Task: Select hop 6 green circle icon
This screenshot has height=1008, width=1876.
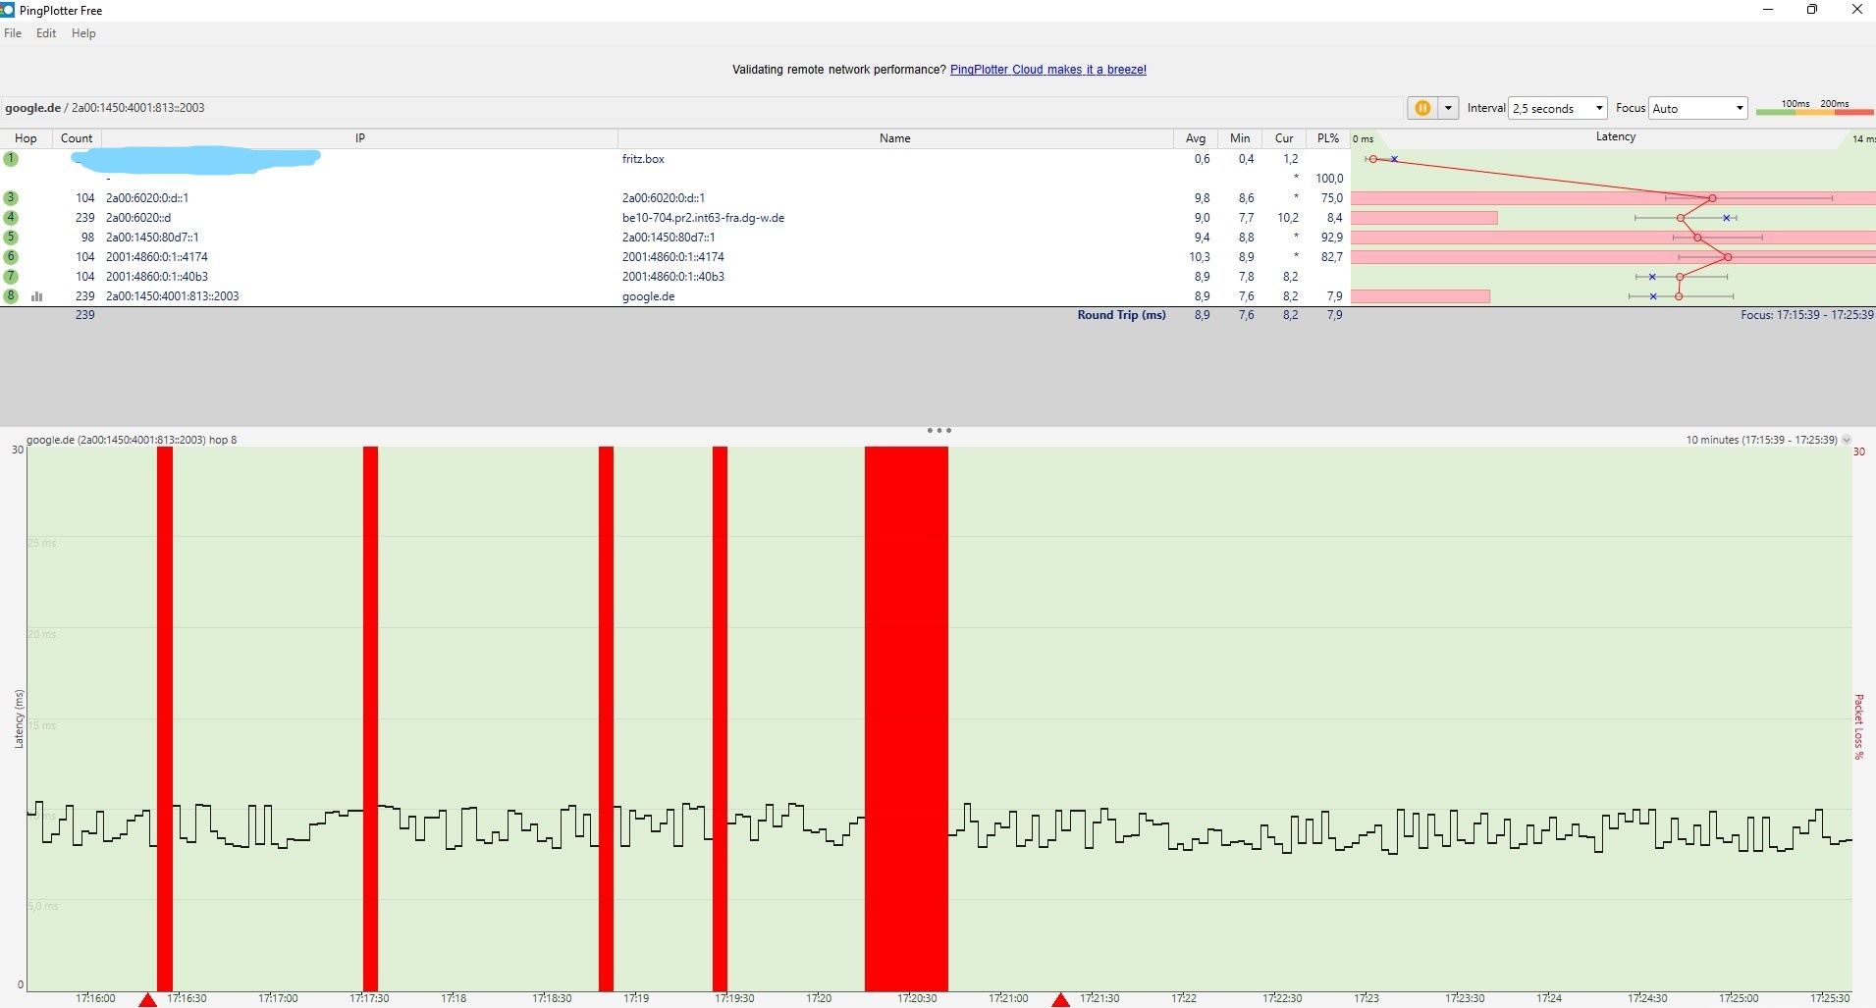Action: point(11,256)
